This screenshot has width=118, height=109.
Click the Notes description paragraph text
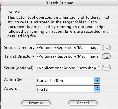click(x=58, y=27)
